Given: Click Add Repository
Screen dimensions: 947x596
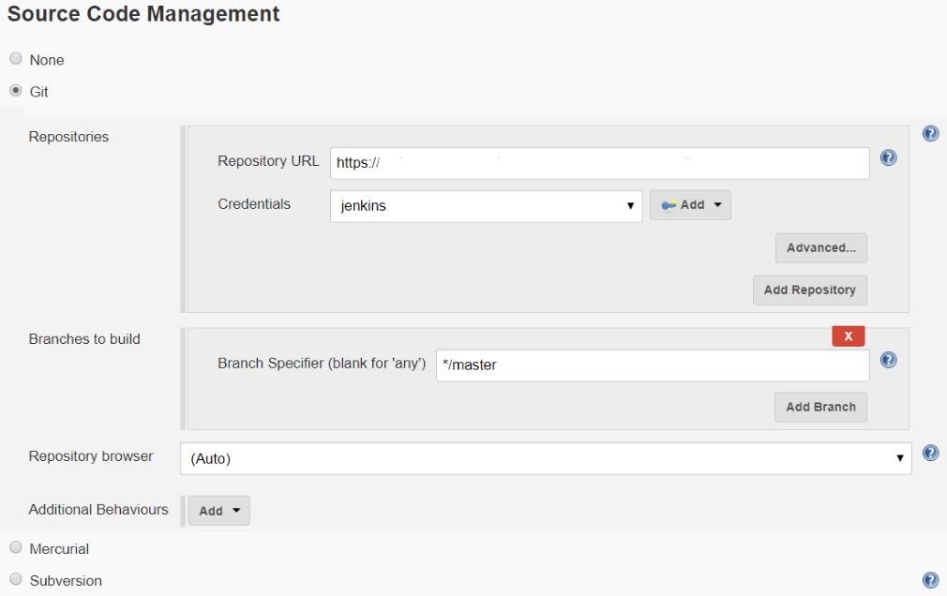Looking at the screenshot, I should [809, 290].
